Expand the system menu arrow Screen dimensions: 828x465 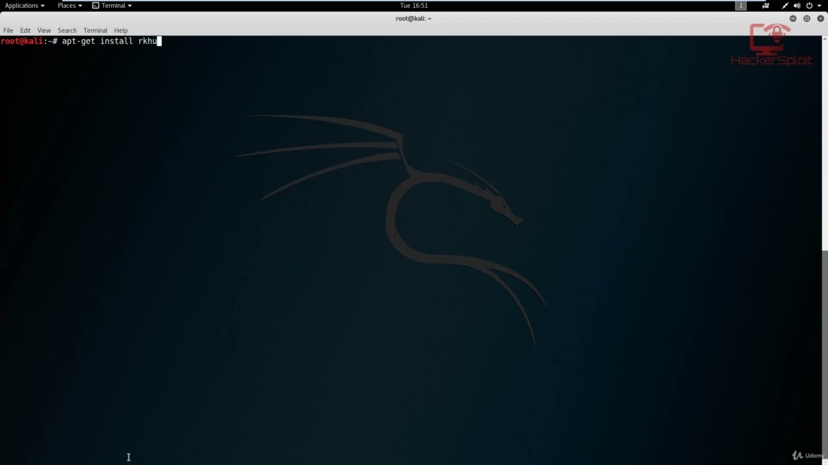pos(818,5)
